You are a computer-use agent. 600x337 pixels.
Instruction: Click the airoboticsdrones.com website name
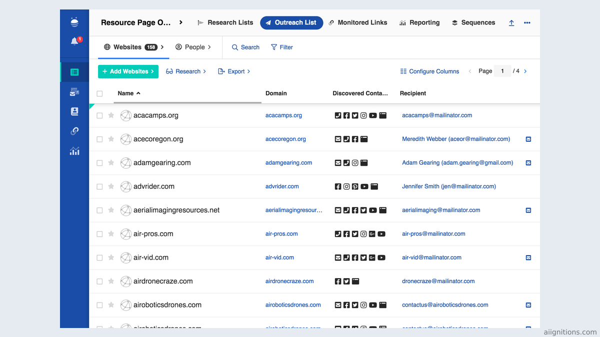[167, 305]
